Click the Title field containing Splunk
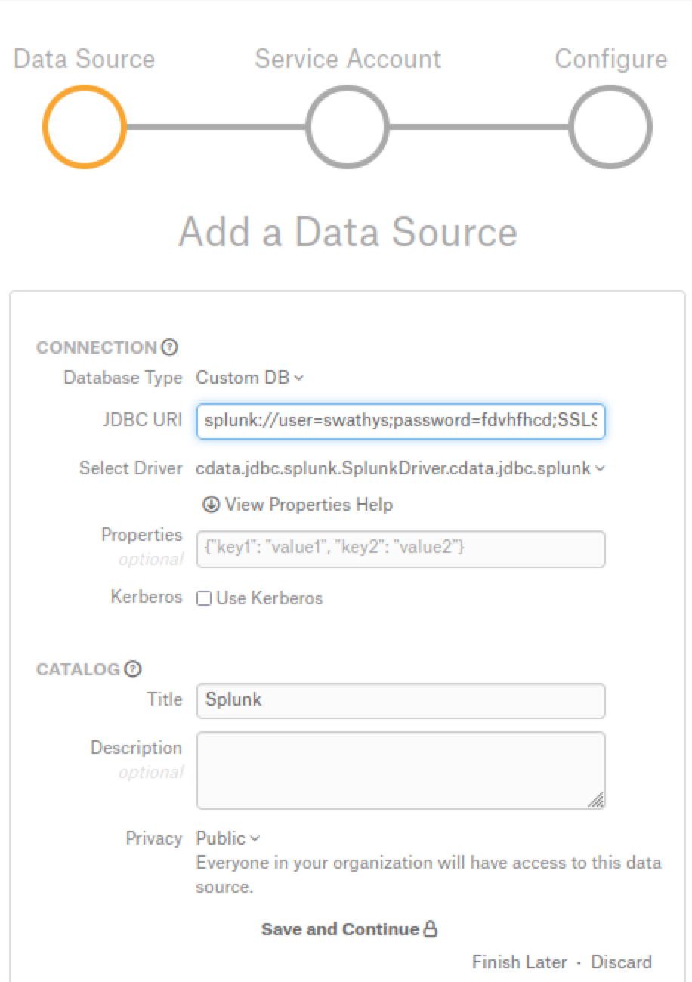692x982 pixels. (400, 700)
